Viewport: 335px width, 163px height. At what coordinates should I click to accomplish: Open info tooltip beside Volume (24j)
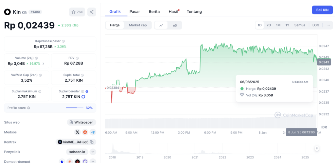pyautogui.click(x=36, y=58)
